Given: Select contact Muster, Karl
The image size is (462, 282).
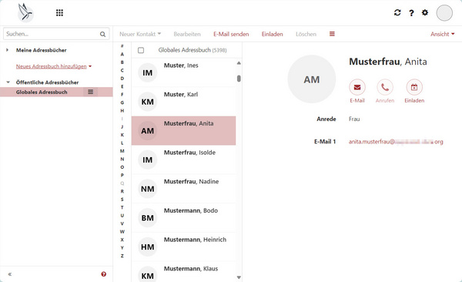Looking at the screenshot, I should point(183,102).
